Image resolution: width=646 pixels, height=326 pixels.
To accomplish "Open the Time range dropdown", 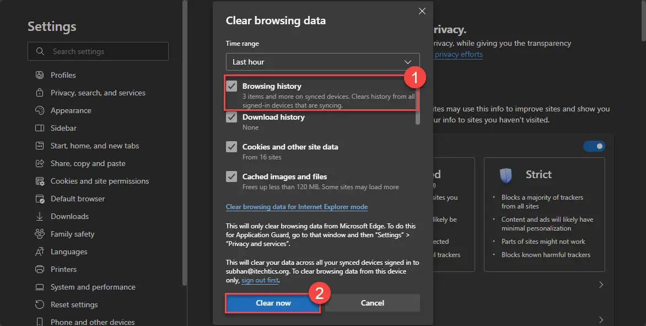I will (x=322, y=62).
